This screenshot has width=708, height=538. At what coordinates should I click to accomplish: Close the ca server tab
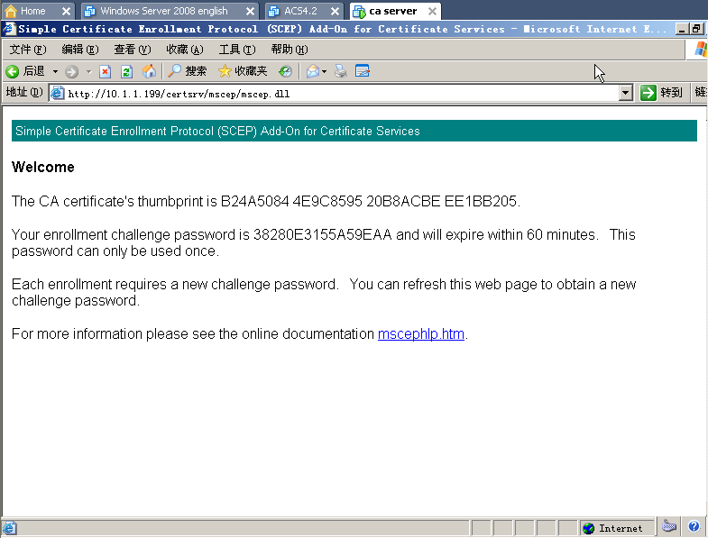coord(432,12)
